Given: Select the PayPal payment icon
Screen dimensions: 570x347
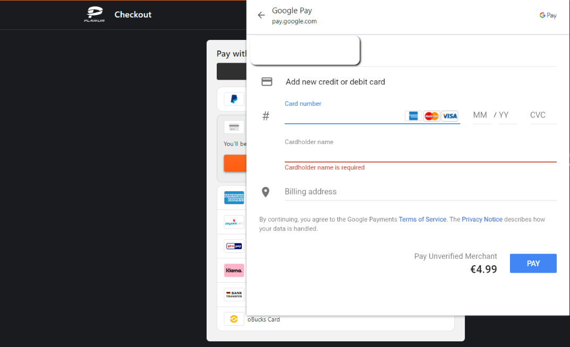Looking at the screenshot, I should coord(234,99).
